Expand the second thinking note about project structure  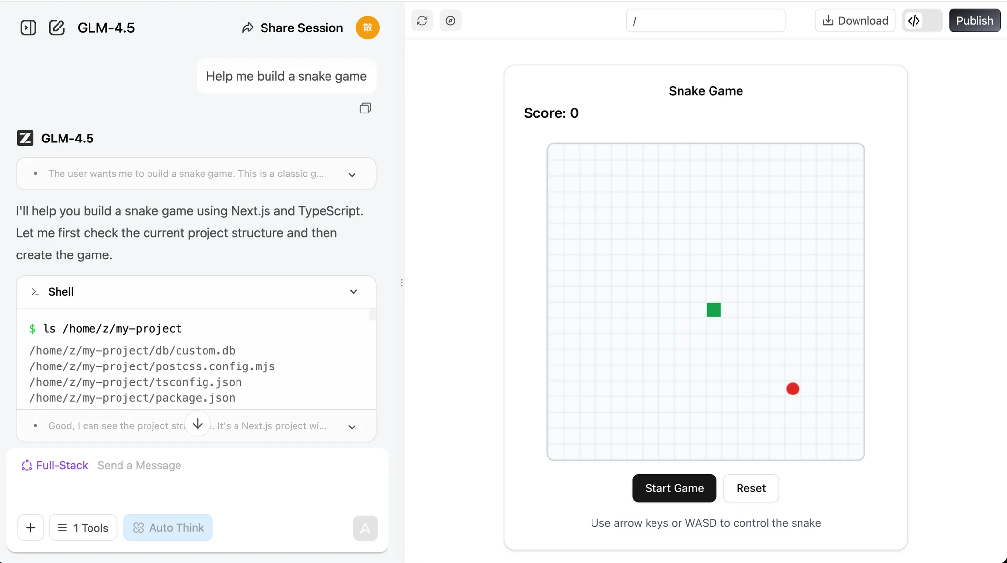(352, 427)
